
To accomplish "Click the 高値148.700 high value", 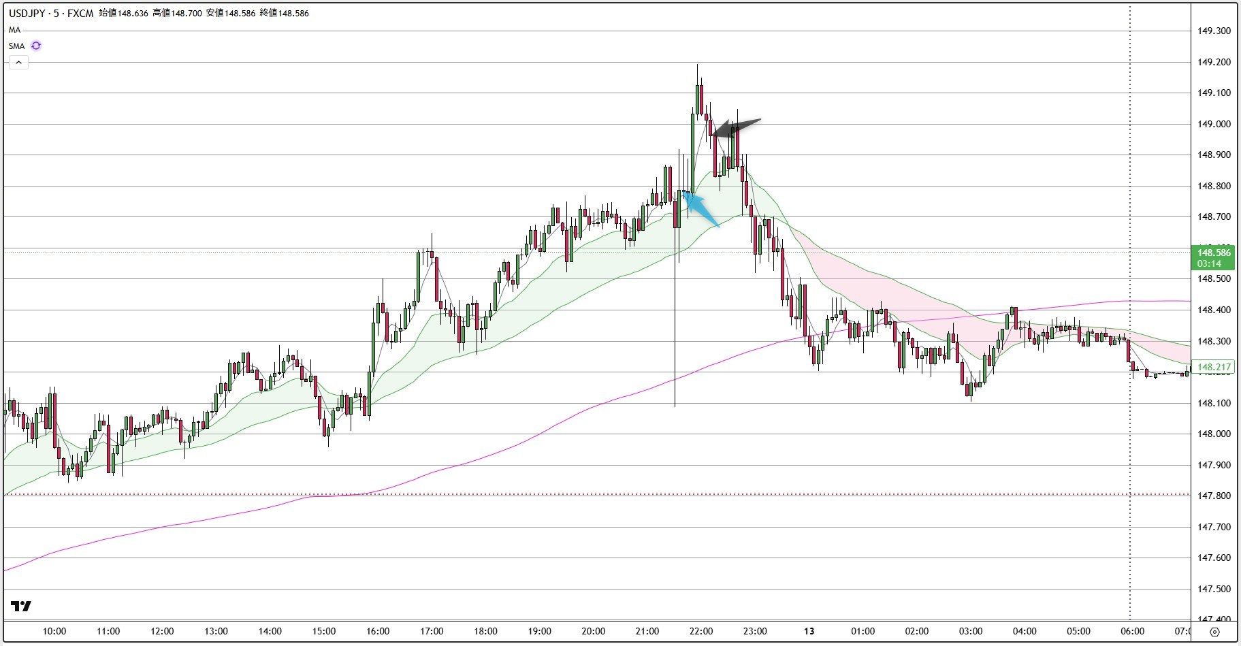I will (177, 13).
